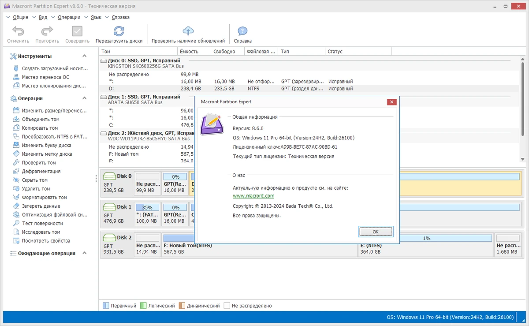This screenshot has height=326, width=529.
Task: Select Disk 0 block in disk map
Action: click(x=117, y=183)
